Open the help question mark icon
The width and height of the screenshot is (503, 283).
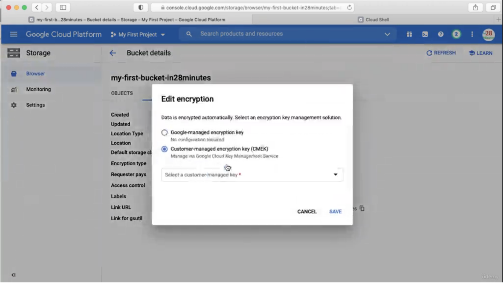tap(441, 34)
